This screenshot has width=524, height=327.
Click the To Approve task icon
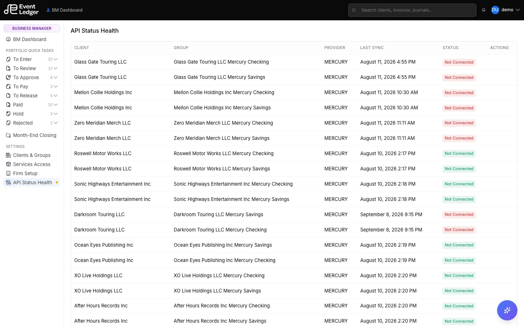[x=8, y=77]
